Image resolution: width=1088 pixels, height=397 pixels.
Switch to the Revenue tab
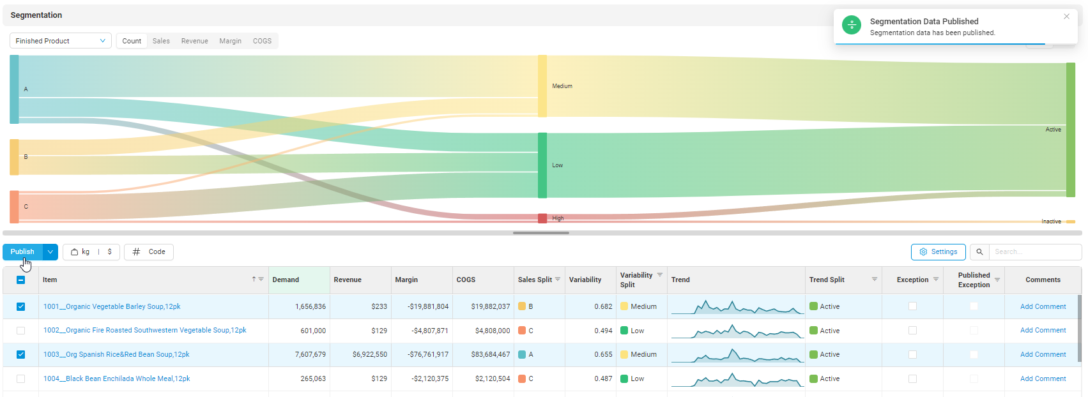(195, 41)
